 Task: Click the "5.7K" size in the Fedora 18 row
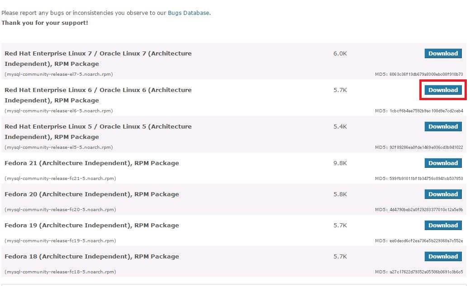point(340,256)
